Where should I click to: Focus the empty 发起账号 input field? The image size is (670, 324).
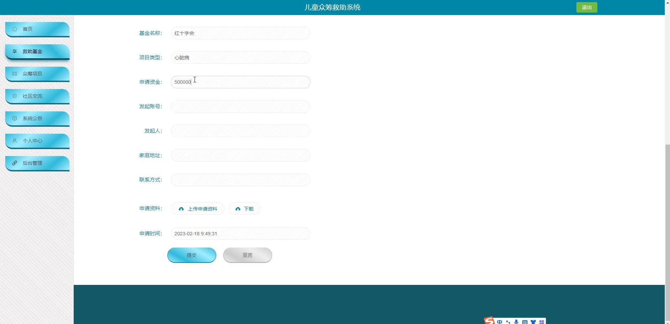click(x=241, y=106)
